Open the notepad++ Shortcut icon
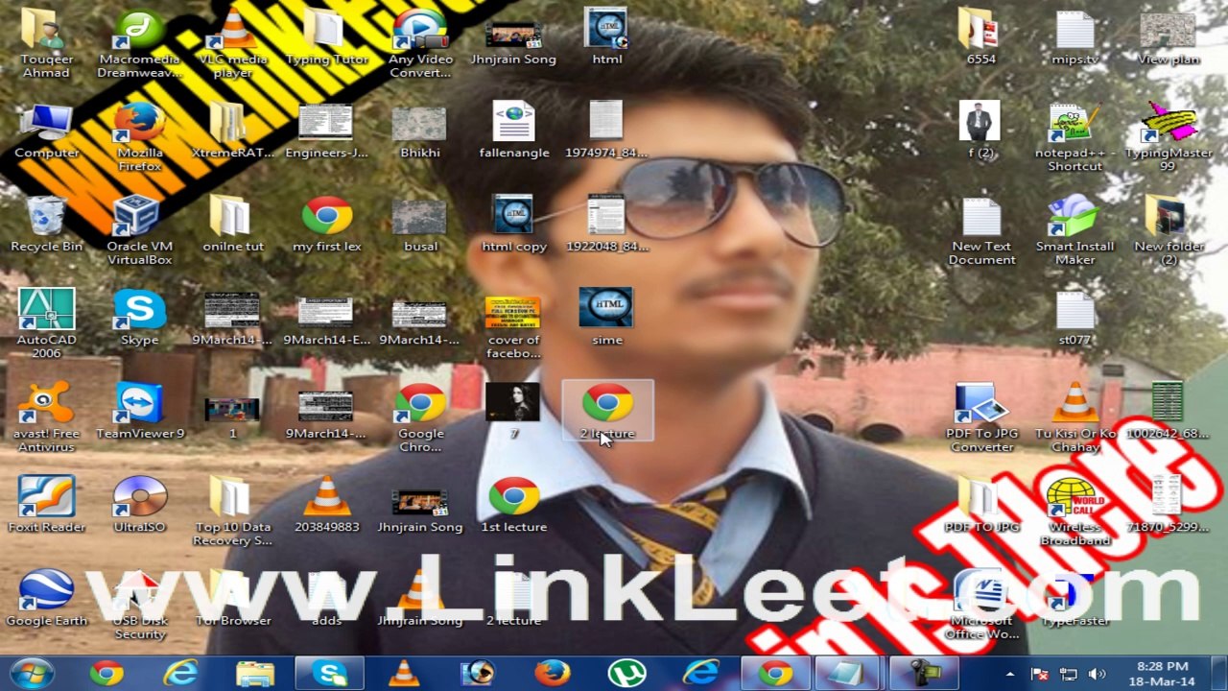 point(1074,137)
